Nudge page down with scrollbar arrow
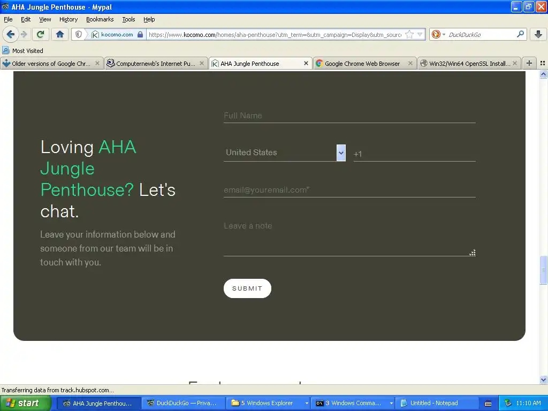 (543, 379)
